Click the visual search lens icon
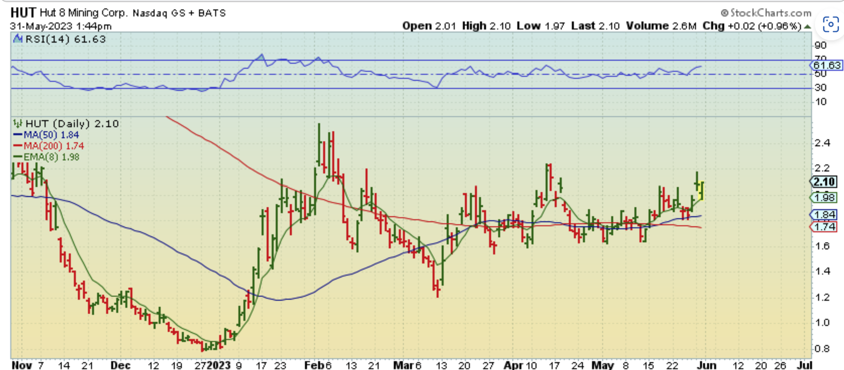 [830, 25]
